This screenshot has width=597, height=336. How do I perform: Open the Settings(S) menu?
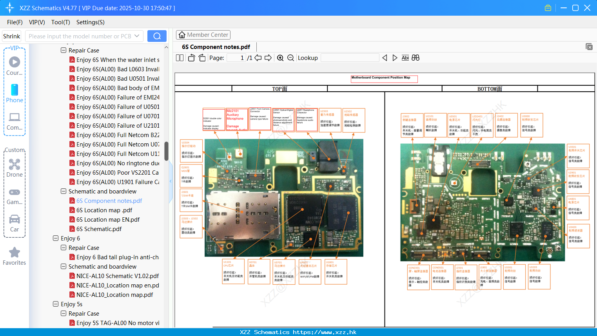[91, 22]
